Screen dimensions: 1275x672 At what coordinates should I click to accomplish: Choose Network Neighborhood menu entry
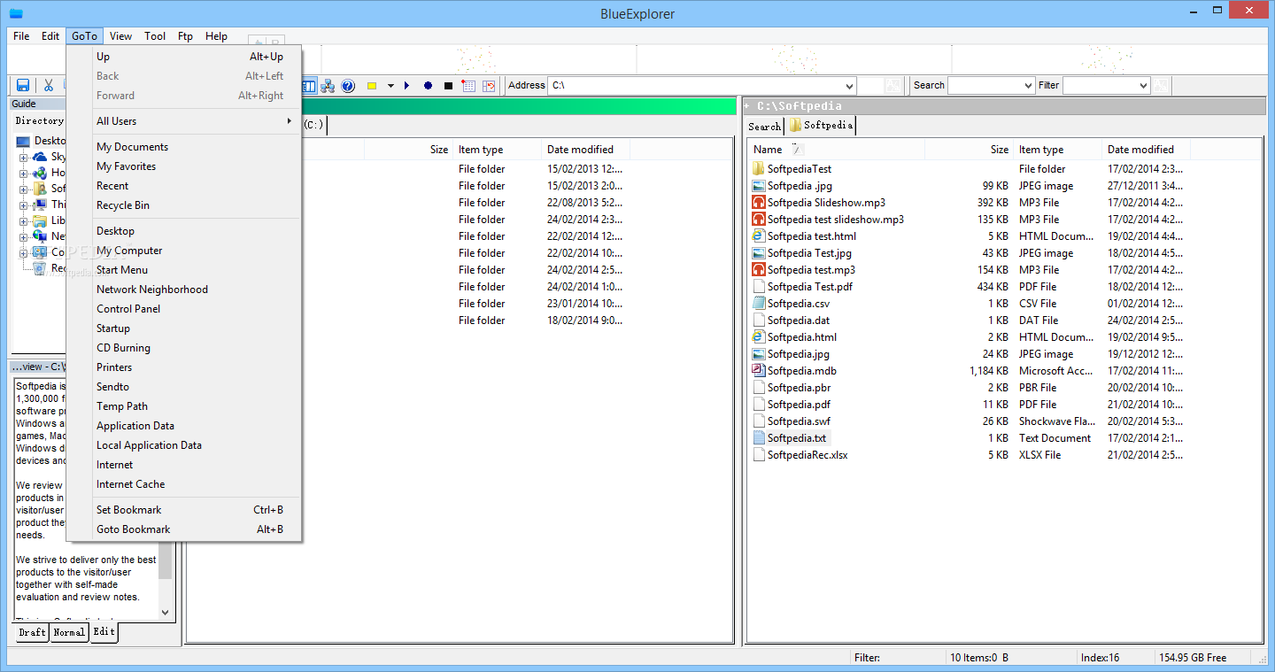(184, 290)
